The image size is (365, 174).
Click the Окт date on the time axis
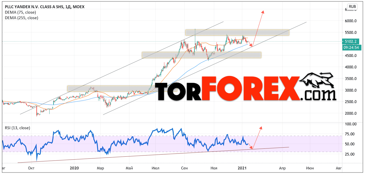point(31,168)
